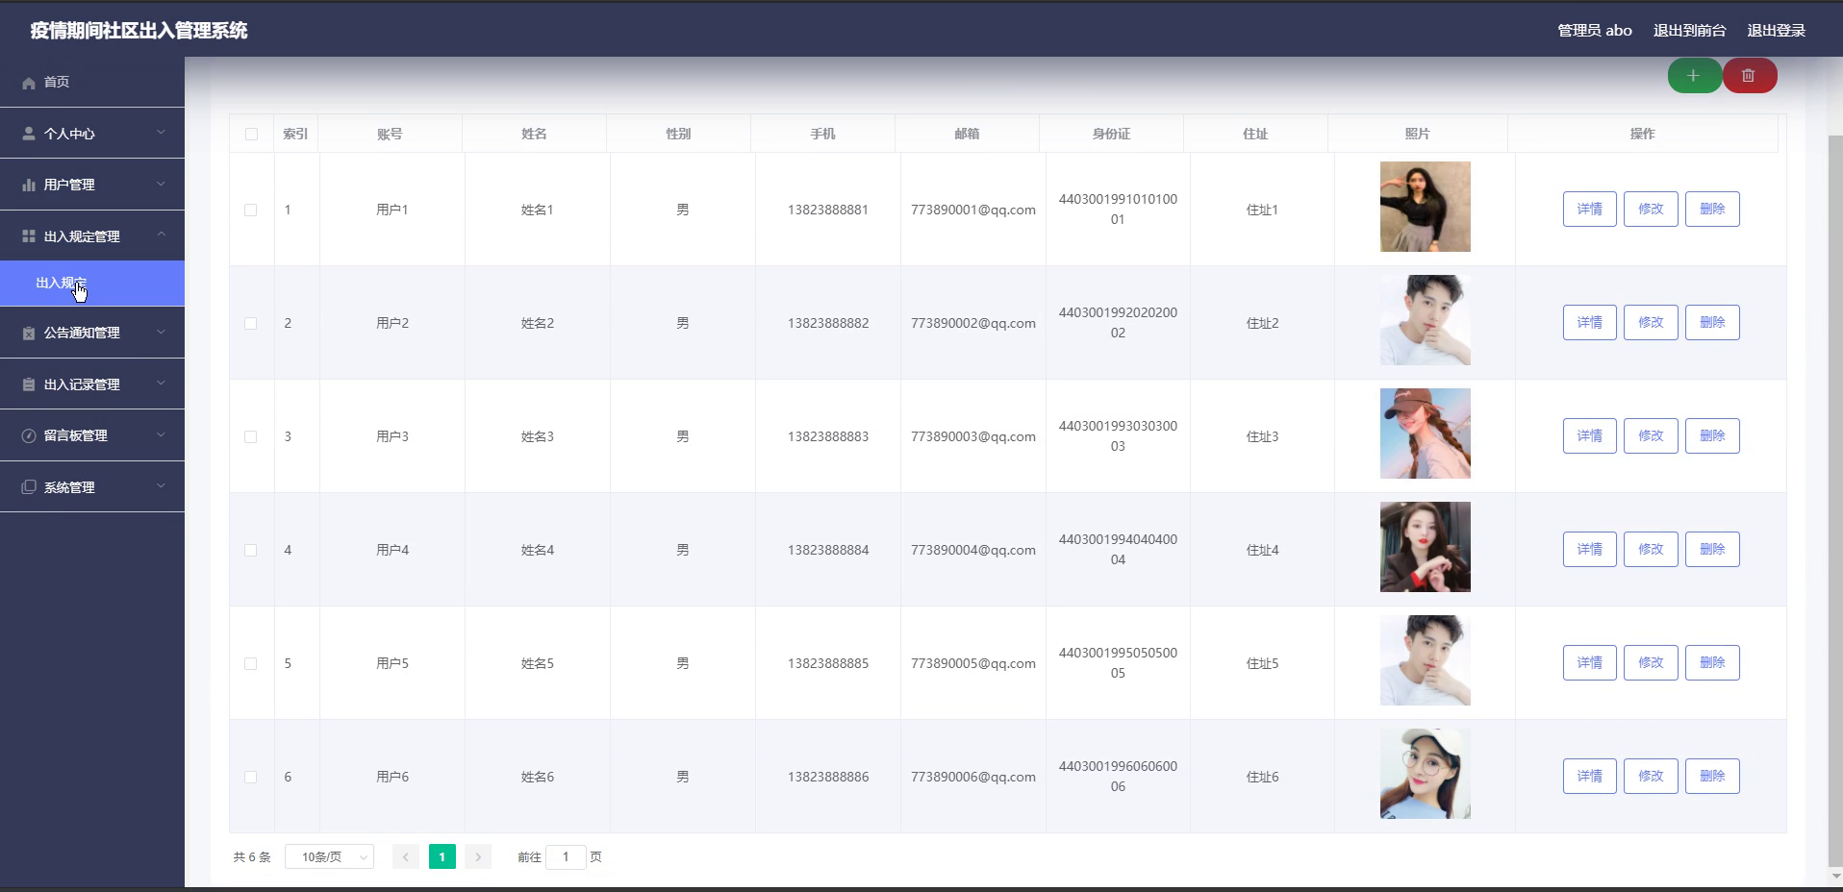Image resolution: width=1843 pixels, height=892 pixels.
Task: Open 首页 in the sidebar
Action: click(92, 82)
